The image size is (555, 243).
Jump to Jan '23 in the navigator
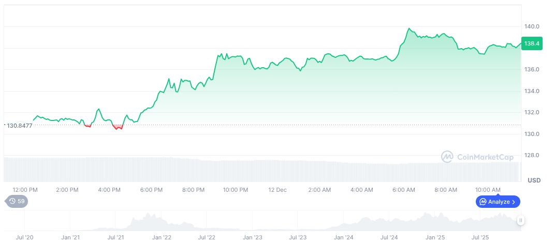point(252,237)
